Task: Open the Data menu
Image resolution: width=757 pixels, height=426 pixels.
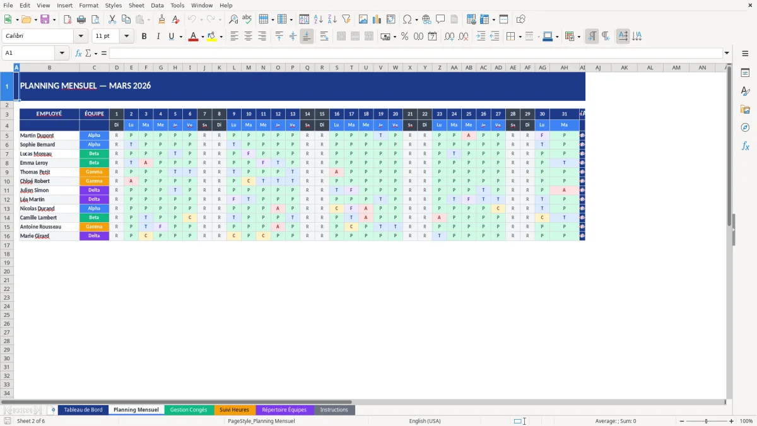Action: [x=156, y=5]
